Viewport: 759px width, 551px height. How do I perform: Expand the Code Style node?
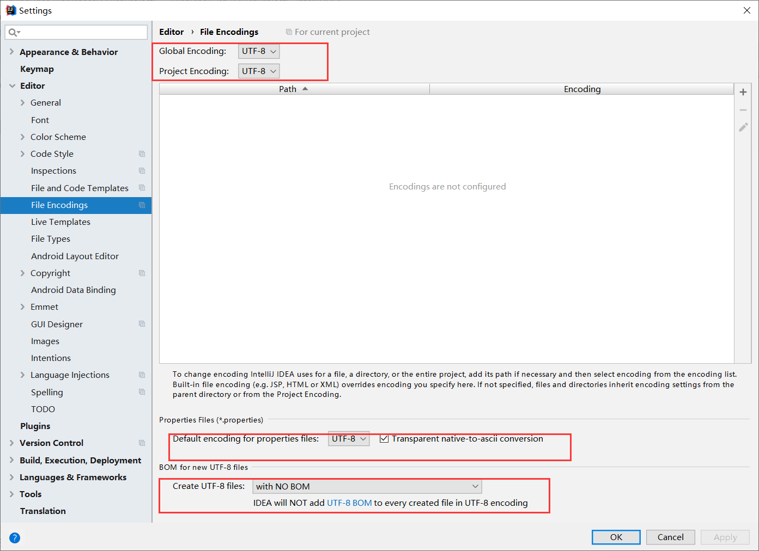point(22,154)
